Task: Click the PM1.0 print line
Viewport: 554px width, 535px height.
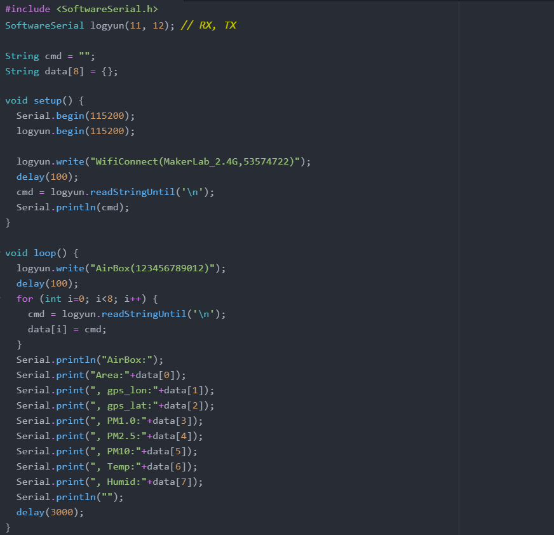Action: pos(109,421)
